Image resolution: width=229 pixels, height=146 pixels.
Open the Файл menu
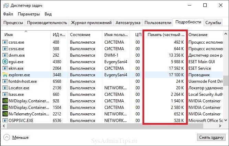8,14
